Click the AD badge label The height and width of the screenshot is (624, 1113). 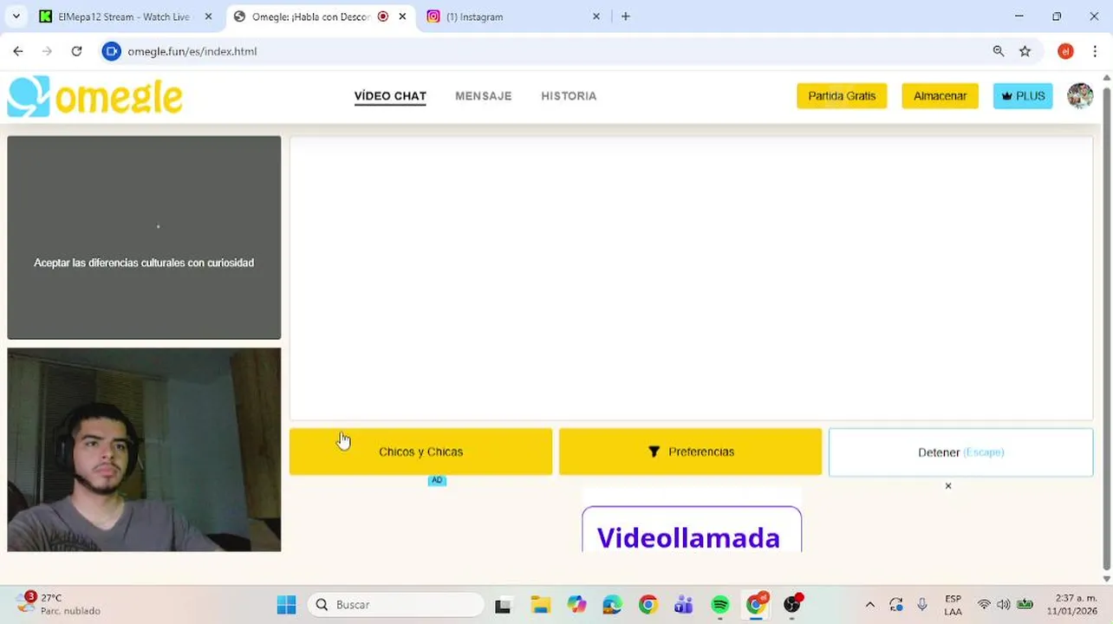click(x=437, y=481)
